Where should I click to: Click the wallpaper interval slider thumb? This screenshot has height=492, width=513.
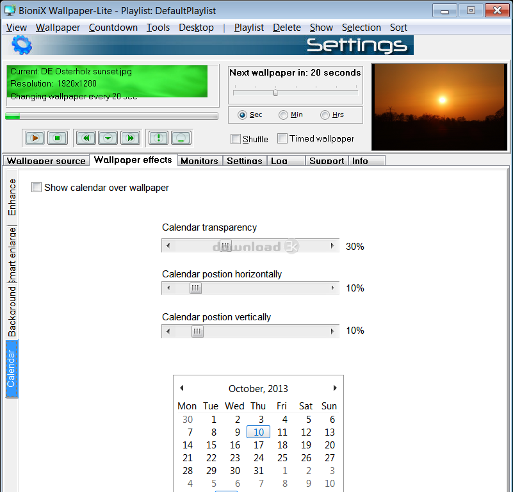pos(275,93)
